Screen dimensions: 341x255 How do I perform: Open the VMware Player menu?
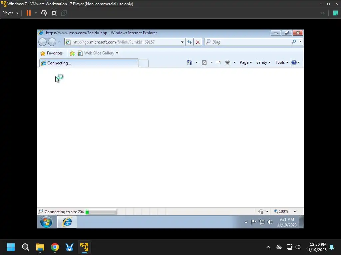pyautogui.click(x=10, y=13)
